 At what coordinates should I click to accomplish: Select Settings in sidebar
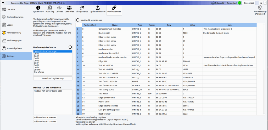(16, 56)
